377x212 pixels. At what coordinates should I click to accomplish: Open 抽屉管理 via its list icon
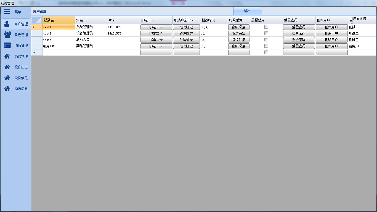(7, 46)
